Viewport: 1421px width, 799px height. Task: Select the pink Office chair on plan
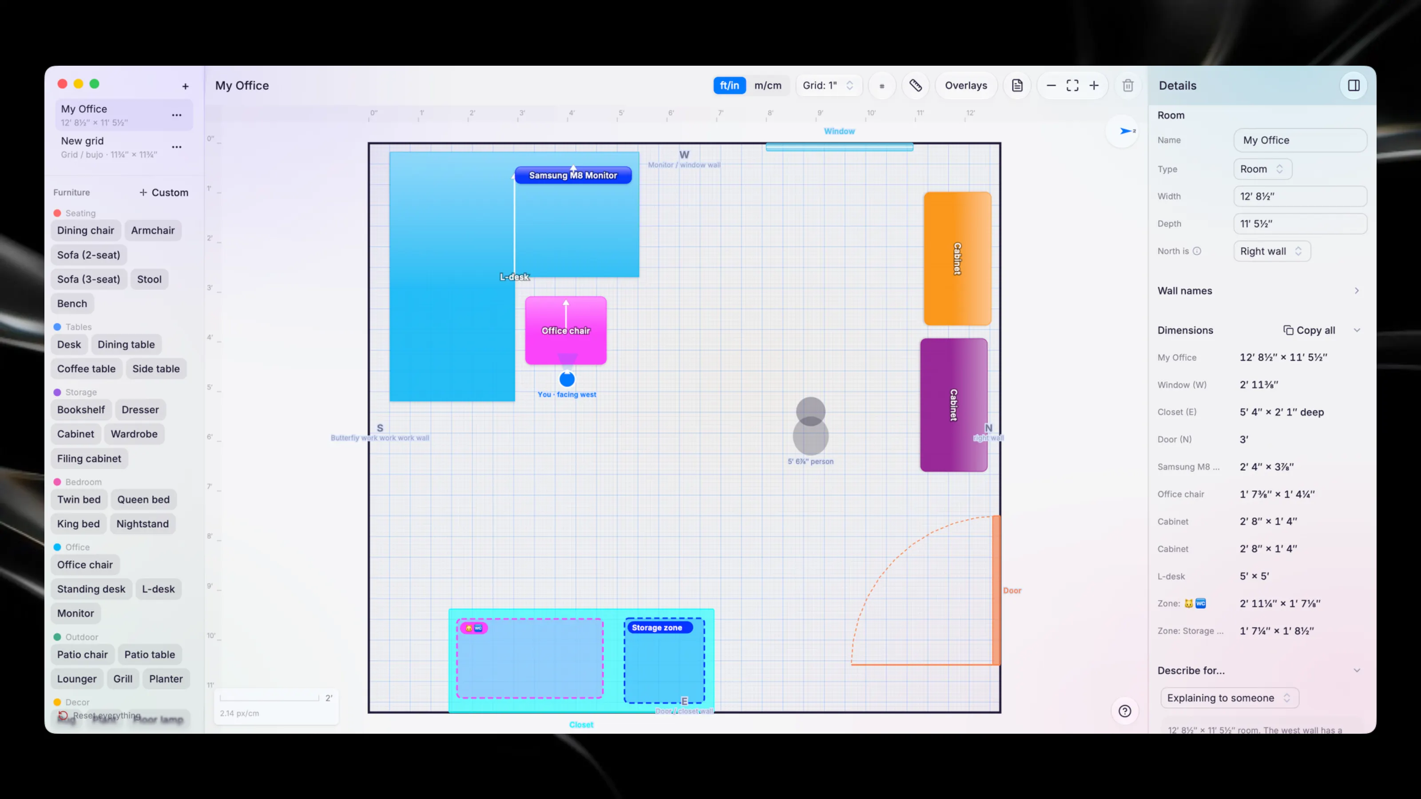[x=566, y=331]
